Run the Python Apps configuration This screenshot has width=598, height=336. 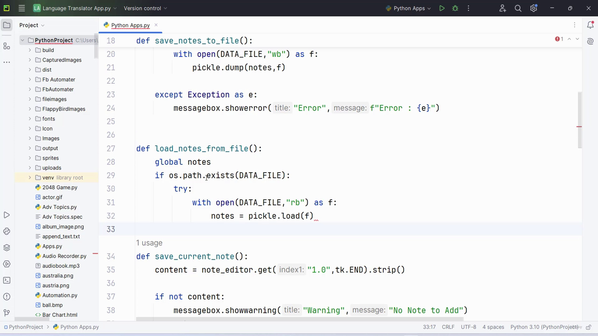[x=441, y=8]
